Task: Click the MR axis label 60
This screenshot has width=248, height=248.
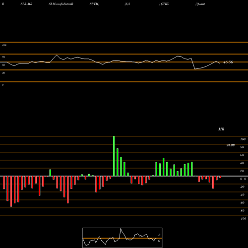Action: pyautogui.click(x=242, y=155)
